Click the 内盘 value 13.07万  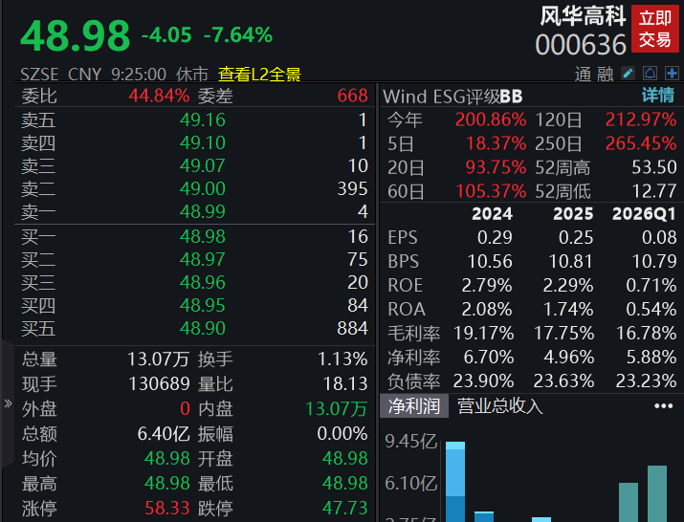[336, 409]
